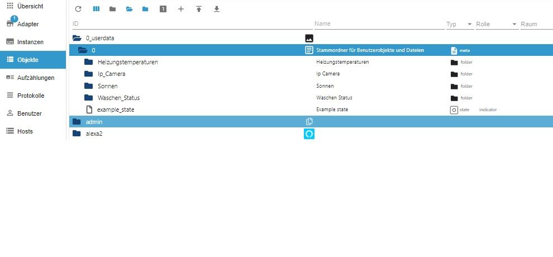This screenshot has width=553, height=257.
Task: Expand the alexa2 folder in tree
Action: point(77,134)
